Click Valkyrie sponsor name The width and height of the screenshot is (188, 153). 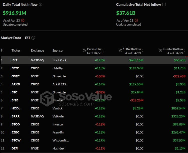point(58,116)
